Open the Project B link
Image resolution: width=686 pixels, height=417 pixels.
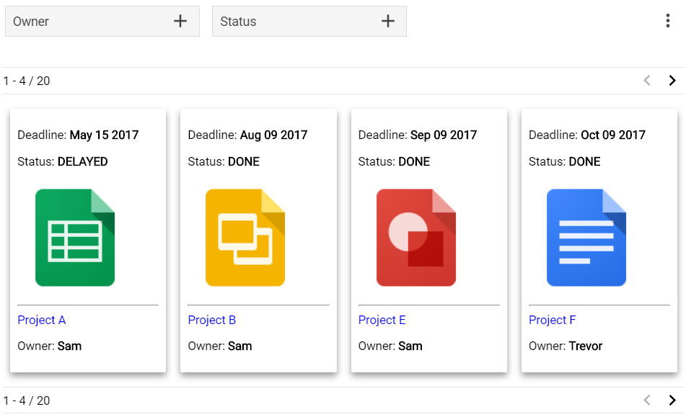[x=212, y=320]
